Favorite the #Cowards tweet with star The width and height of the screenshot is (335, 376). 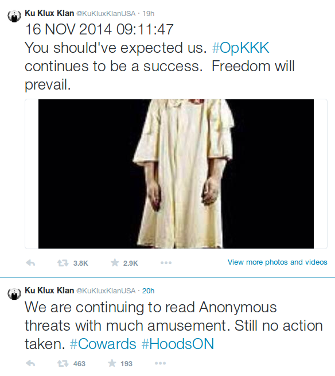112,363
